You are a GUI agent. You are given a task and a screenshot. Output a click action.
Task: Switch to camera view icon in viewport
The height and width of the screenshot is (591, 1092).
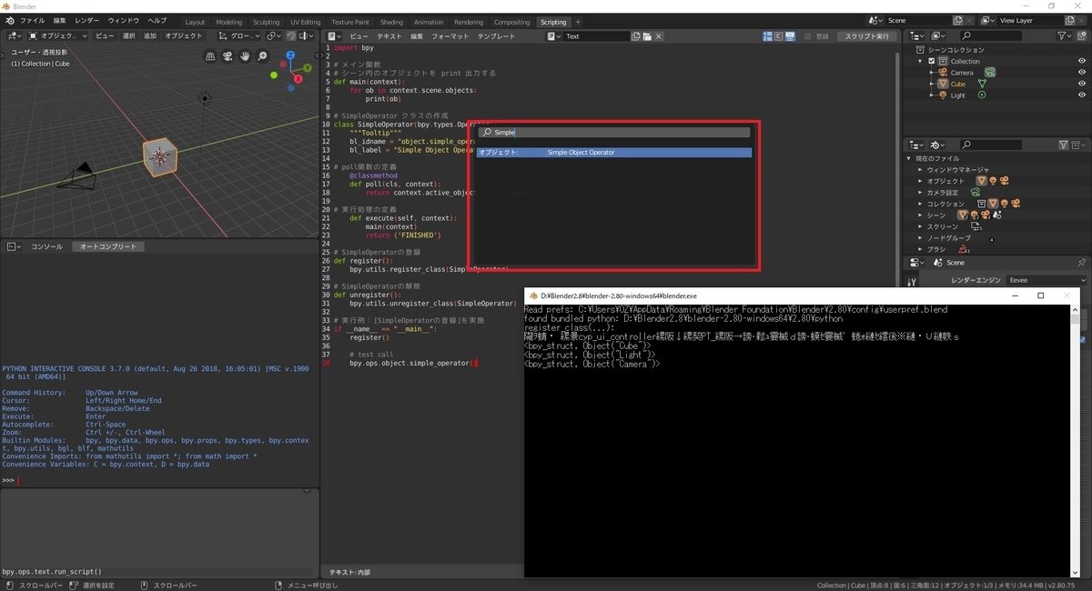click(228, 56)
